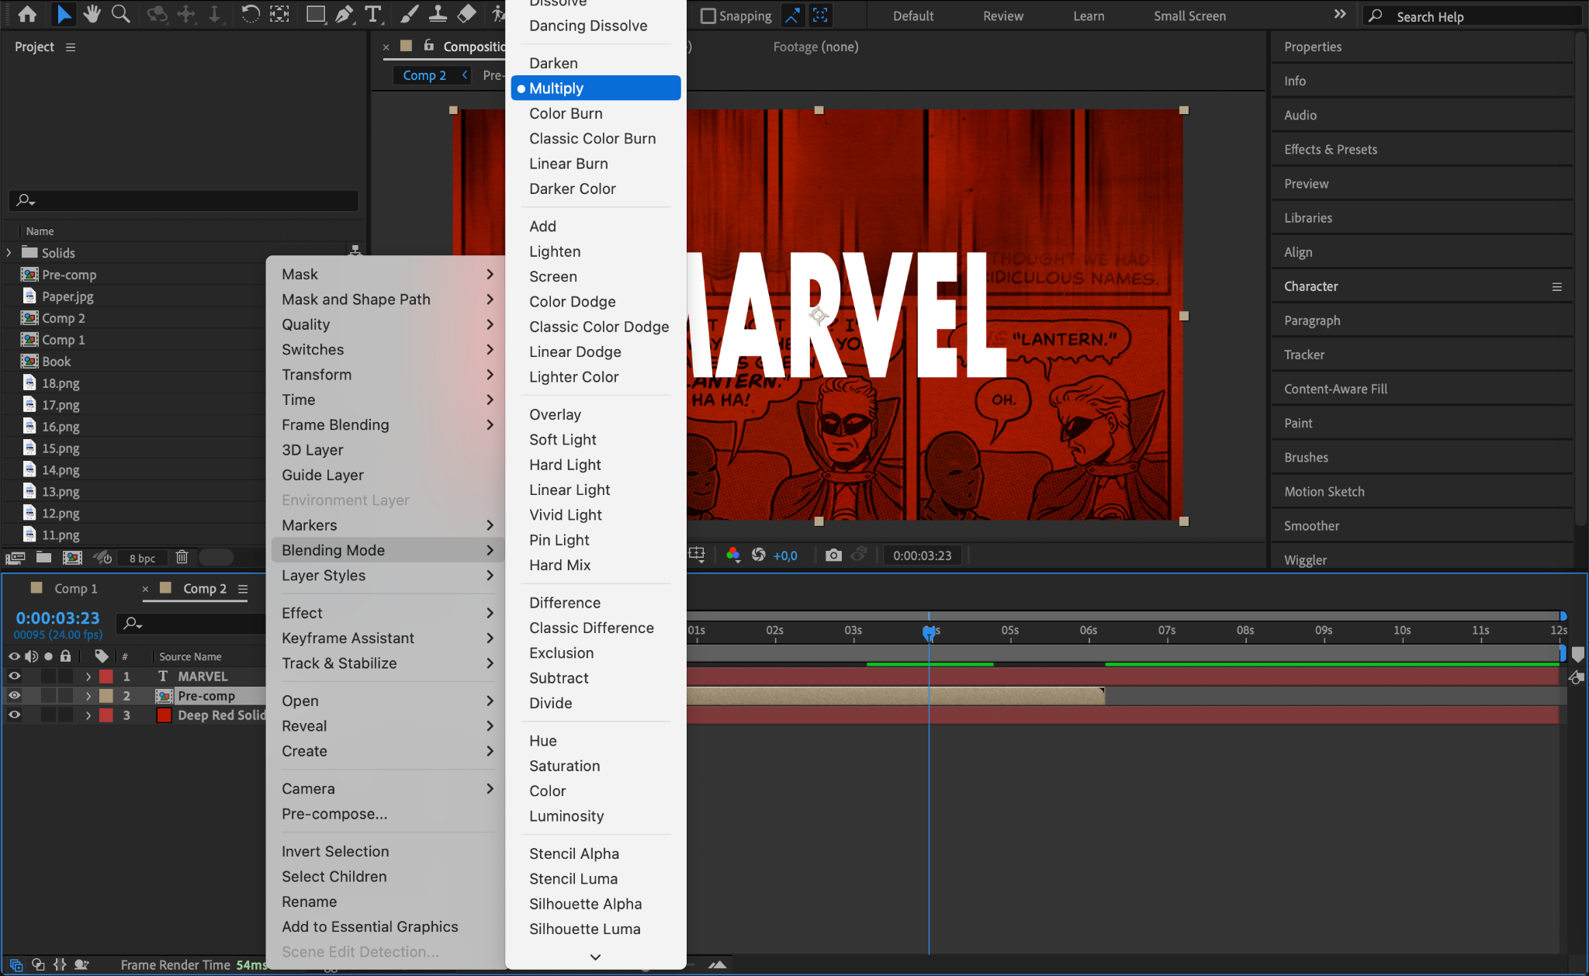The width and height of the screenshot is (1589, 976).
Task: Enable the Snapping checkbox
Action: (708, 16)
